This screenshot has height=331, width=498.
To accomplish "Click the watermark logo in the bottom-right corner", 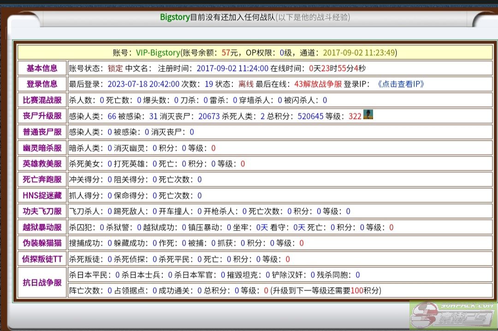I will pyautogui.click(x=453, y=315).
